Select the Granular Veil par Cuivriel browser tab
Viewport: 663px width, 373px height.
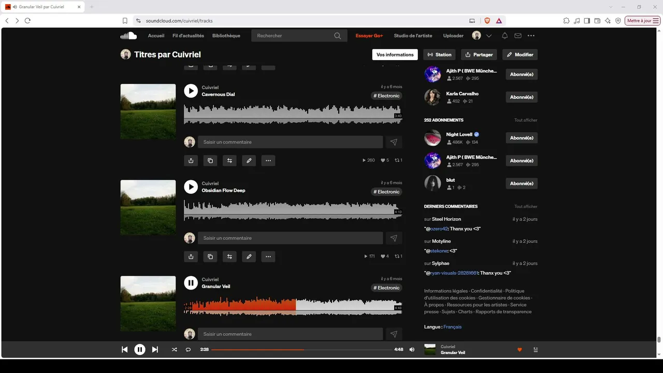pyautogui.click(x=44, y=7)
